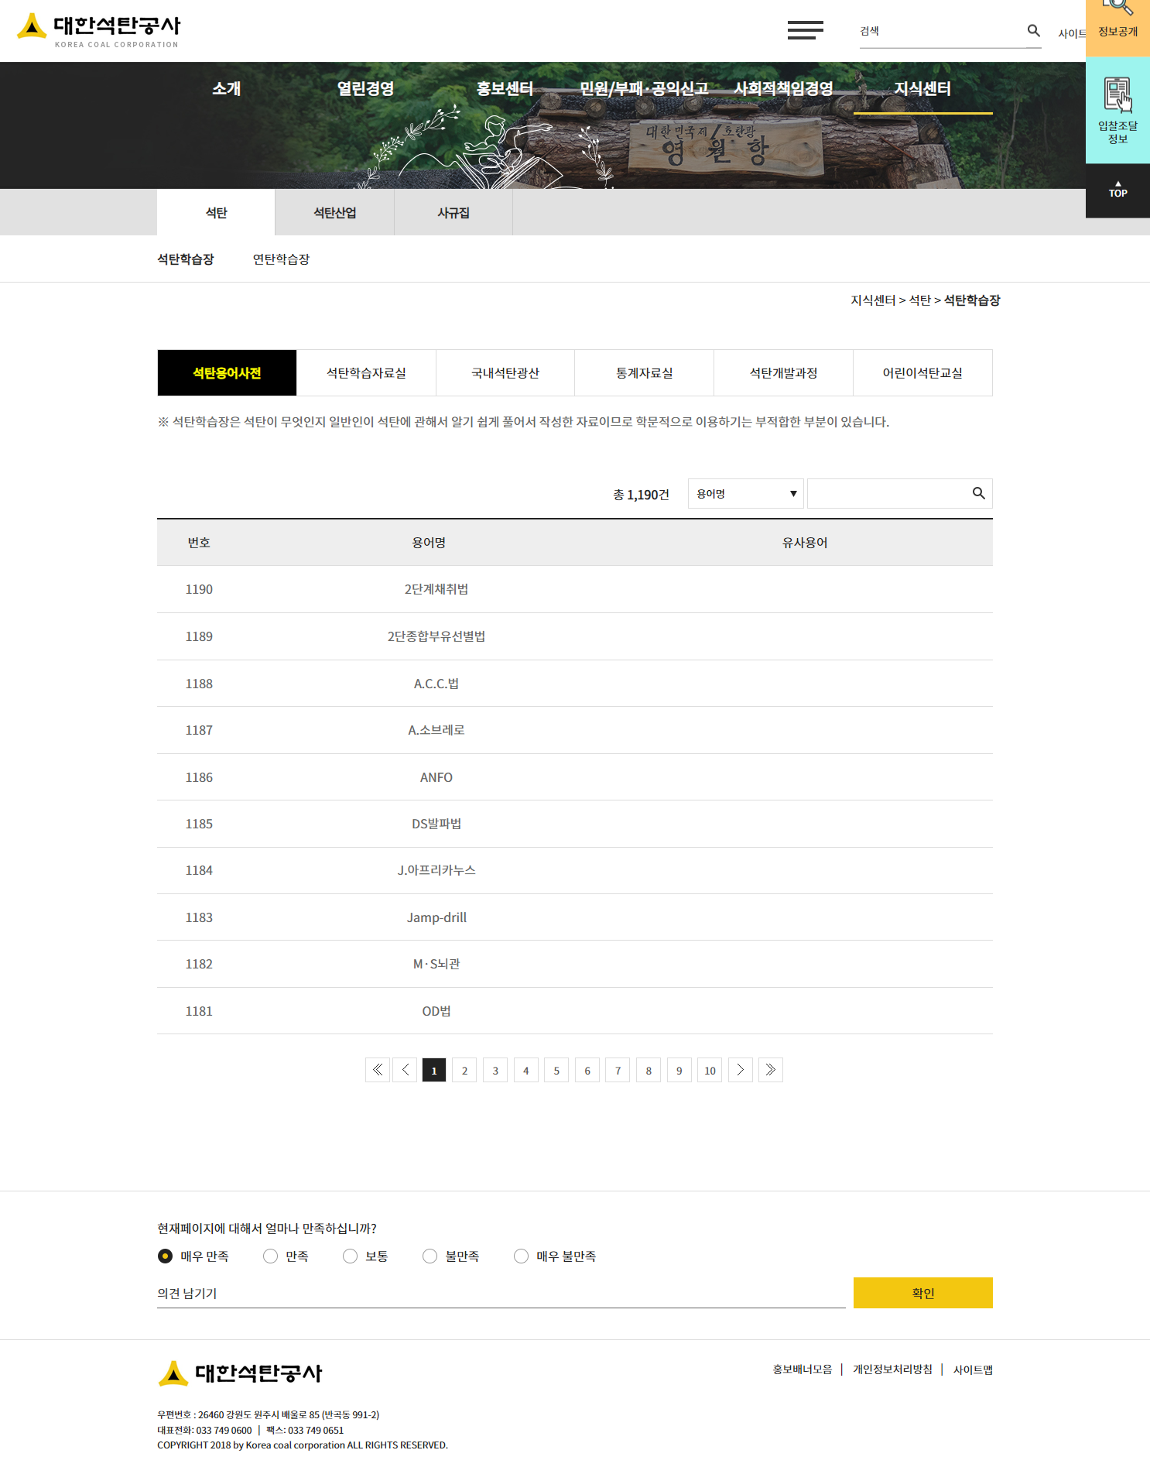
Task: Open the ANFO term entry
Action: coord(436,777)
